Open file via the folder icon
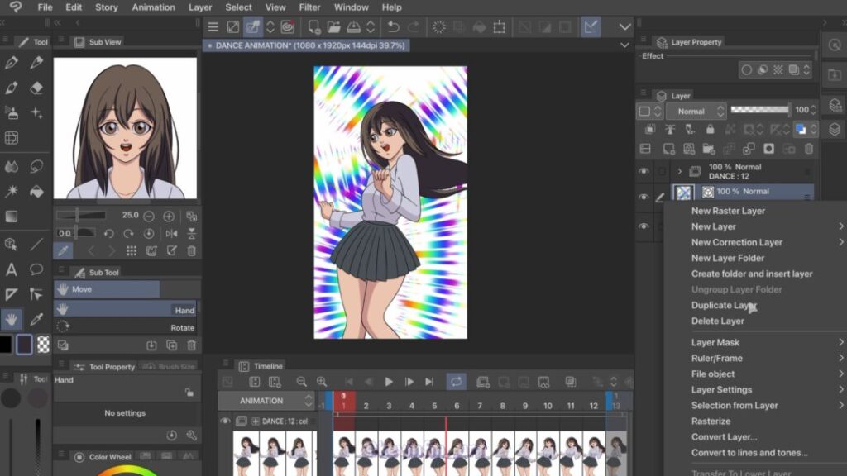 pos(334,26)
